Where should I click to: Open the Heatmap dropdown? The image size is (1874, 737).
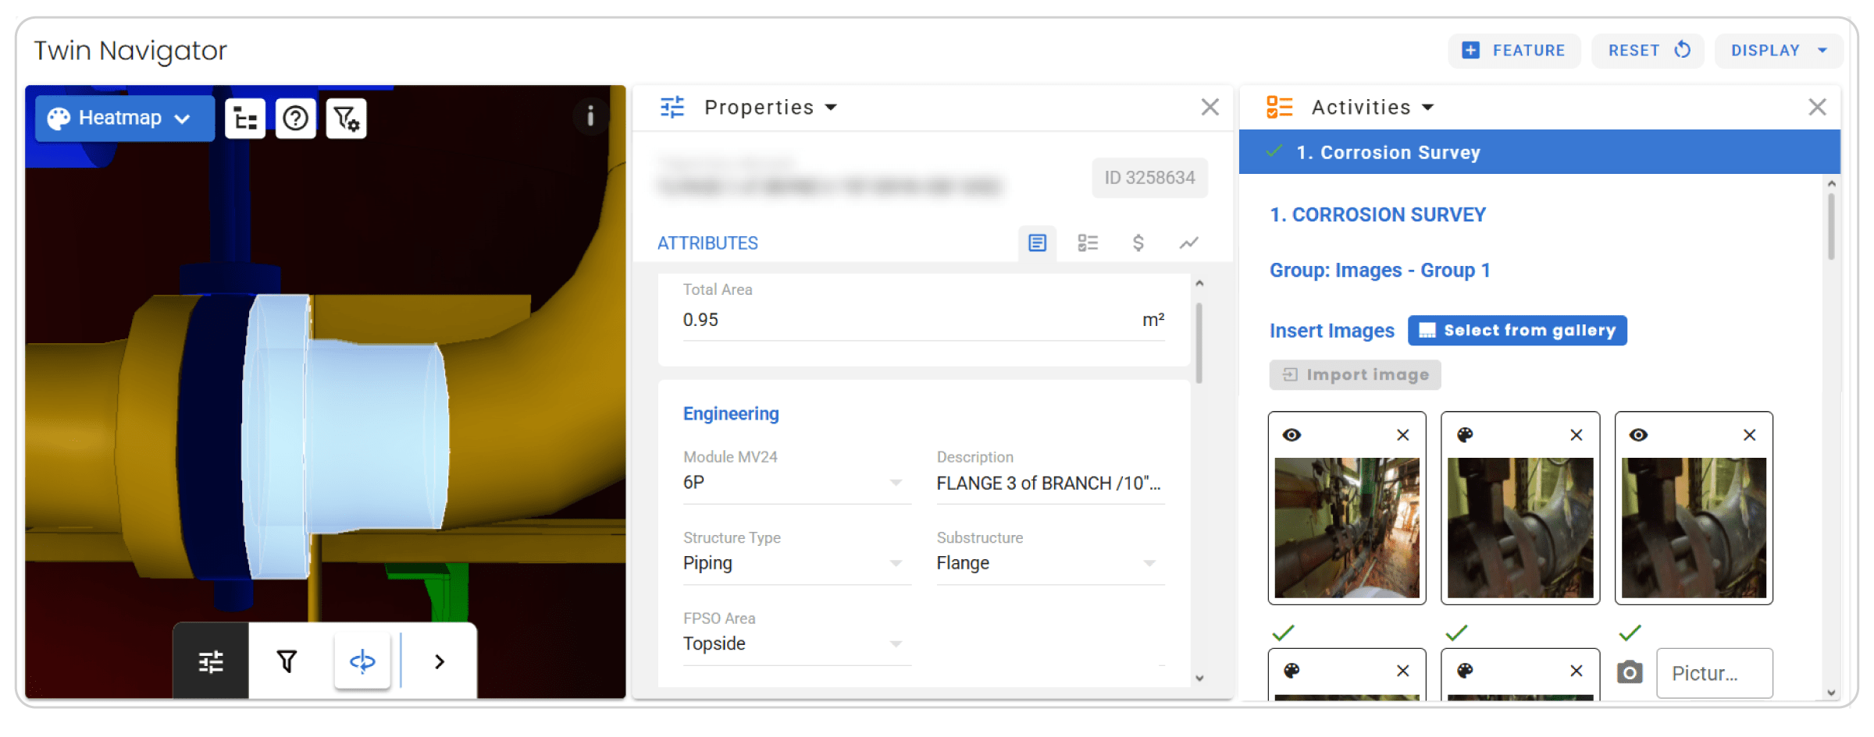tap(124, 119)
